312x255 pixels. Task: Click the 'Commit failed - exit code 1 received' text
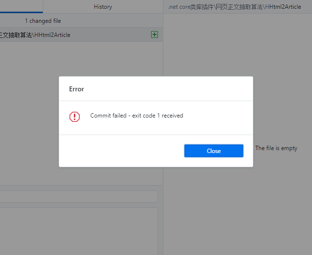[x=137, y=116]
